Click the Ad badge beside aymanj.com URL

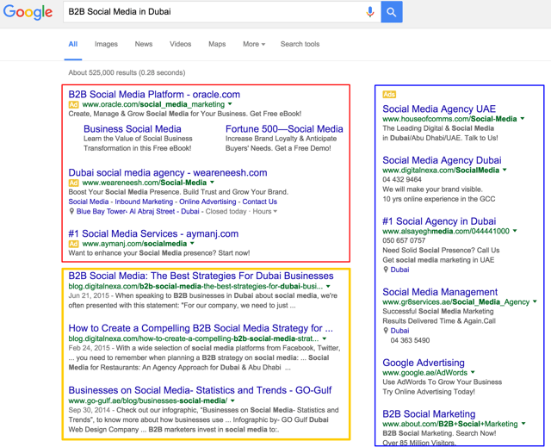[x=73, y=244]
